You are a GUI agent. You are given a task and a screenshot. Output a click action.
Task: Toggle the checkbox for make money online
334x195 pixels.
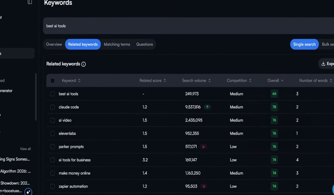tap(53, 173)
